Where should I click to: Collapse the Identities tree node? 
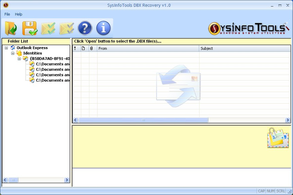coord(13,53)
